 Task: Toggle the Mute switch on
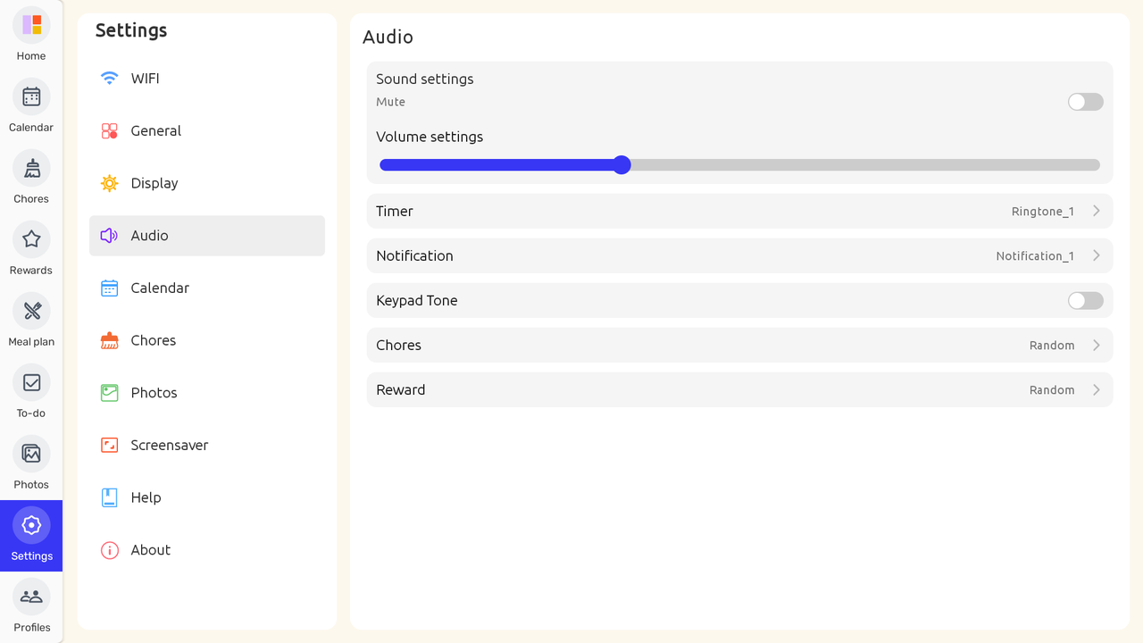pos(1085,102)
